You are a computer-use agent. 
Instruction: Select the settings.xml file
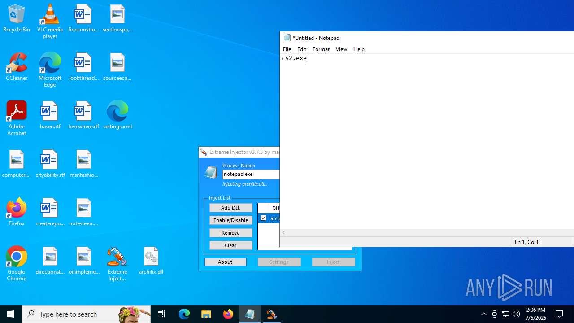point(117,116)
